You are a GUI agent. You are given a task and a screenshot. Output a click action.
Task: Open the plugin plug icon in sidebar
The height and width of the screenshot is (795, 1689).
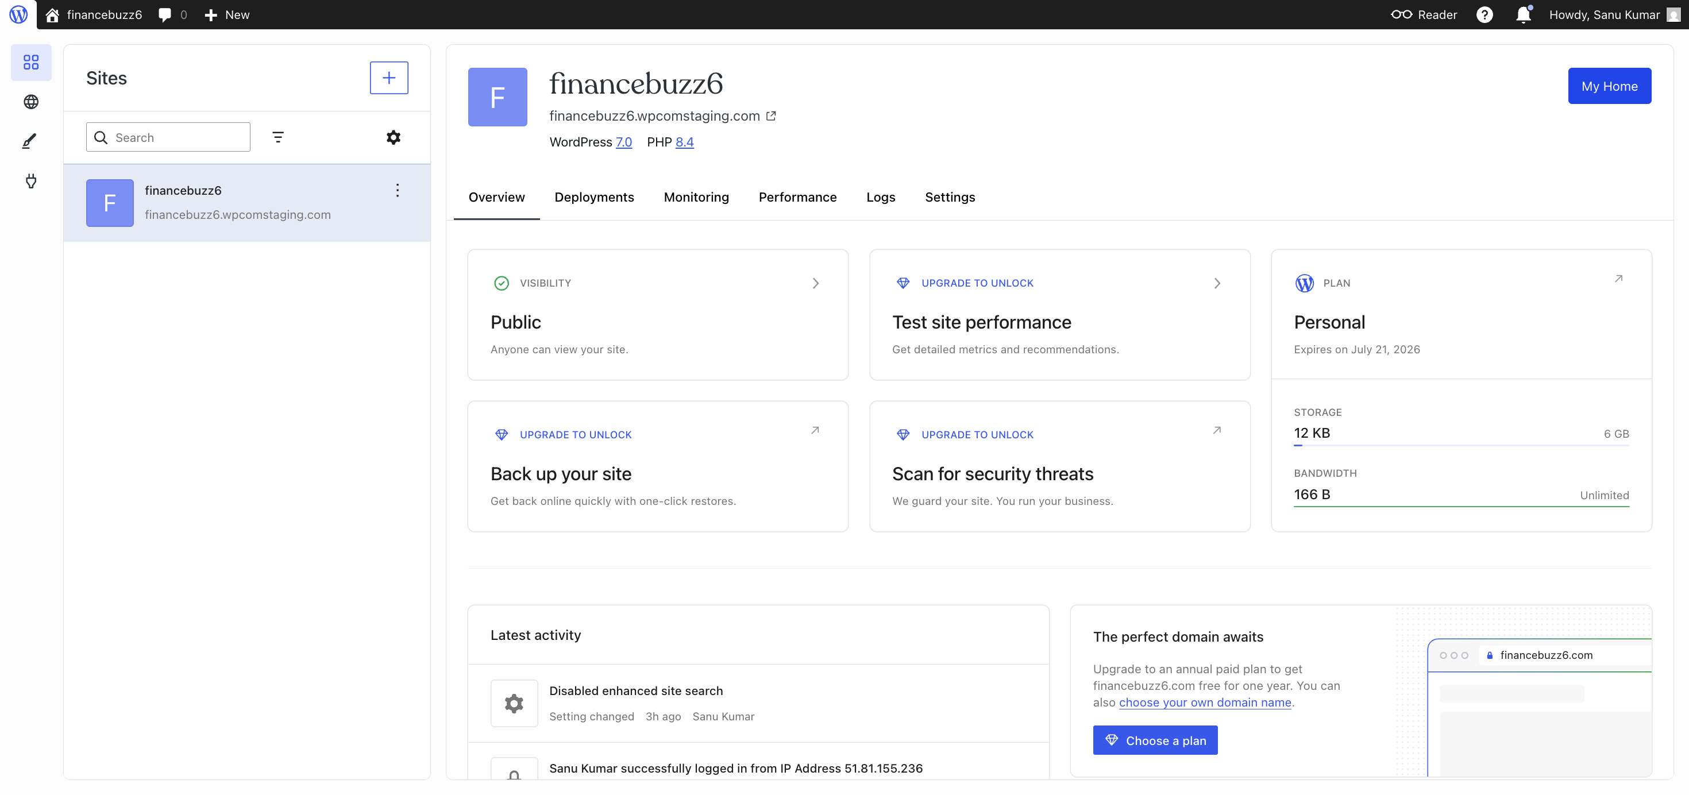pos(31,181)
